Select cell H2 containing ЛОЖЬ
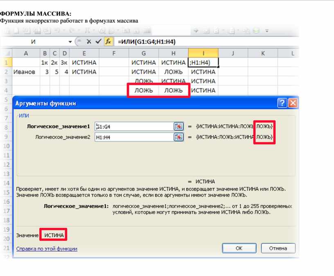Screen dimensions: 334x276 point(174,72)
